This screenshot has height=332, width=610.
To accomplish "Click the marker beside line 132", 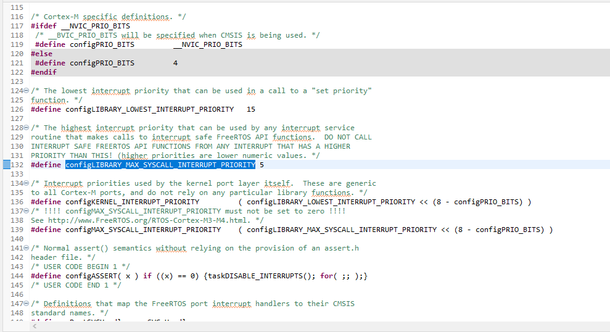I will pos(7,165).
